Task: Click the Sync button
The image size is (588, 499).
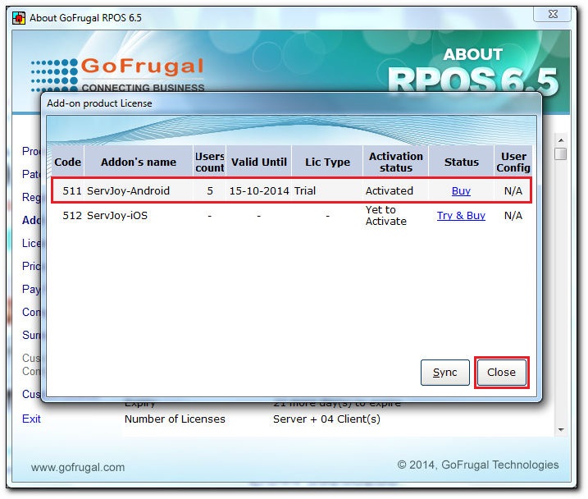Action: (x=444, y=372)
